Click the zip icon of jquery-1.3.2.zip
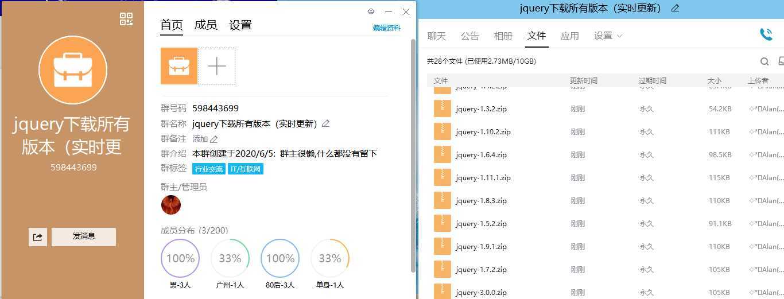This screenshot has width=784, height=299. click(443, 108)
